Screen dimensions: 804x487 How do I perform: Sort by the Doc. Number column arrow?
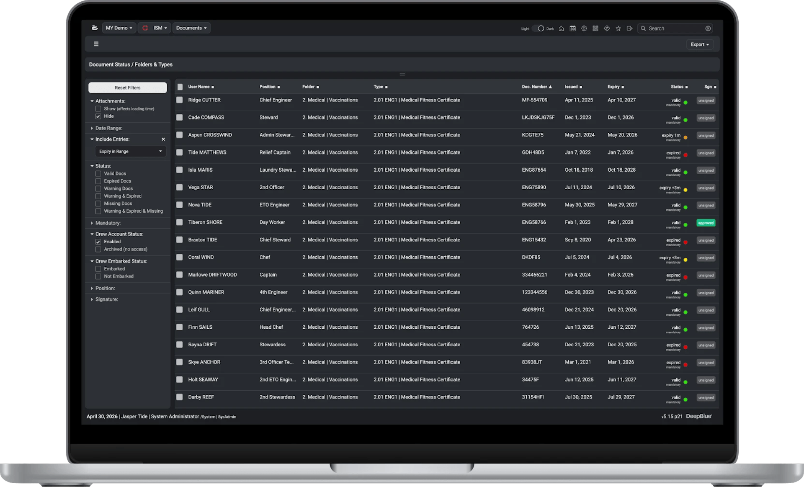click(x=550, y=87)
